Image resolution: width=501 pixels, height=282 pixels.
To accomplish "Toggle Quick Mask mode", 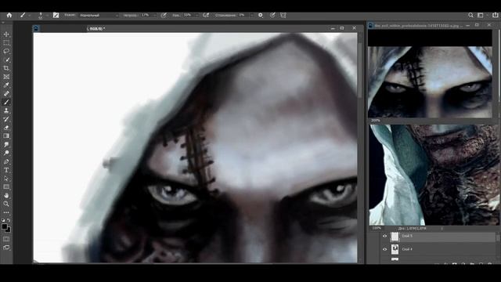I will (6, 239).
